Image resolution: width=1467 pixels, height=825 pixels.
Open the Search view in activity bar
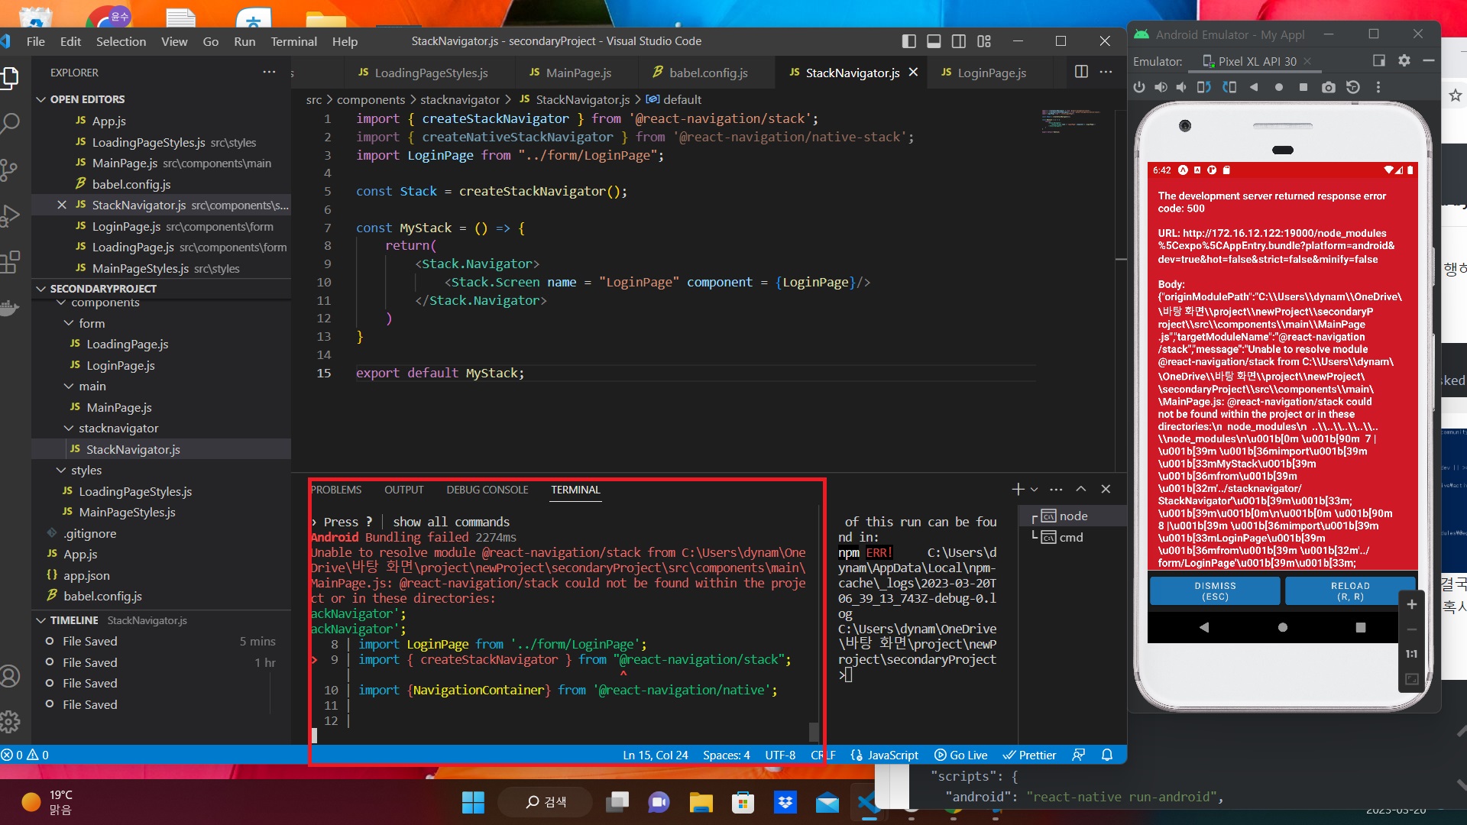(x=11, y=123)
